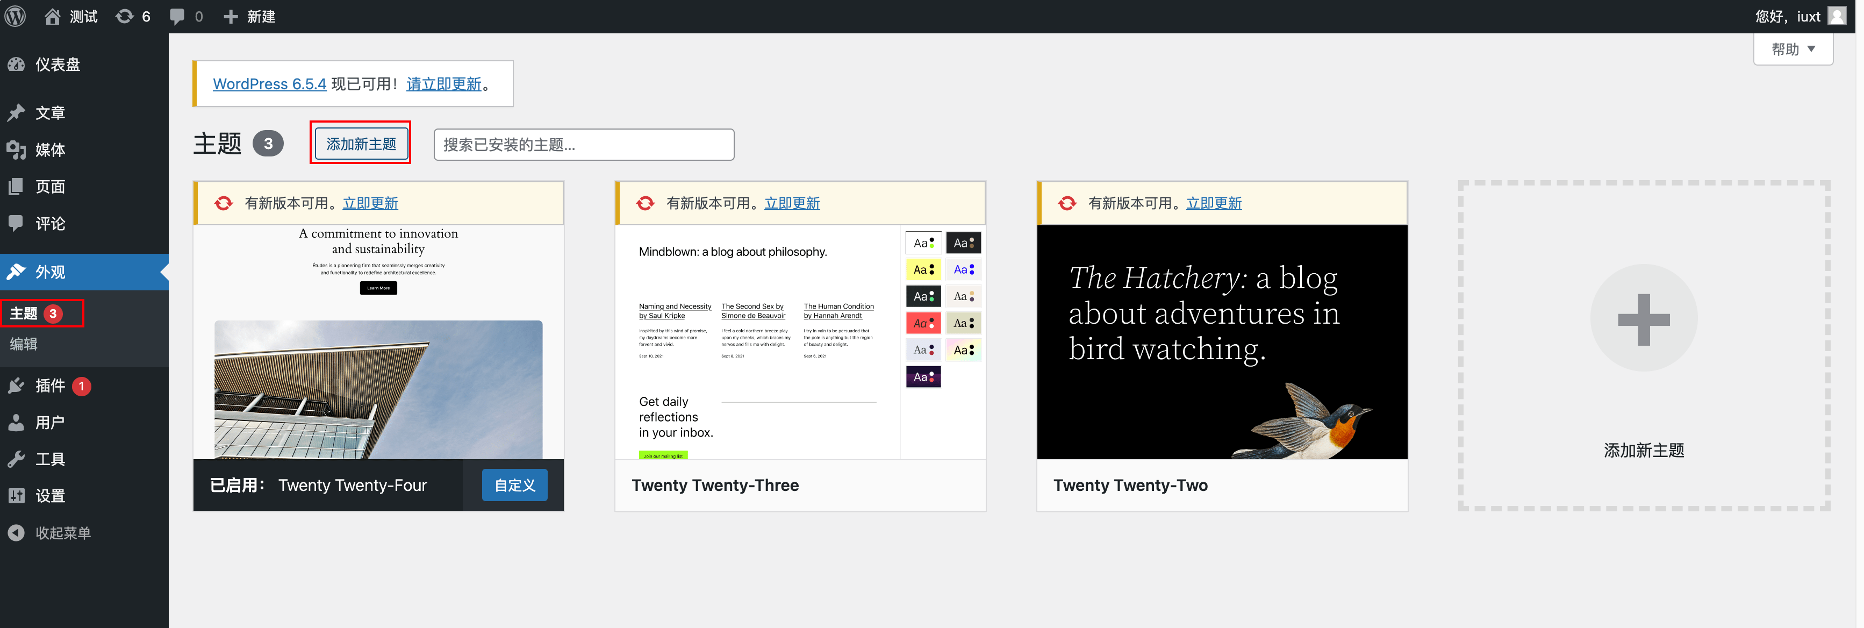Select 外观 appearance menu
Screen dimensions: 1864x628
click(x=84, y=272)
